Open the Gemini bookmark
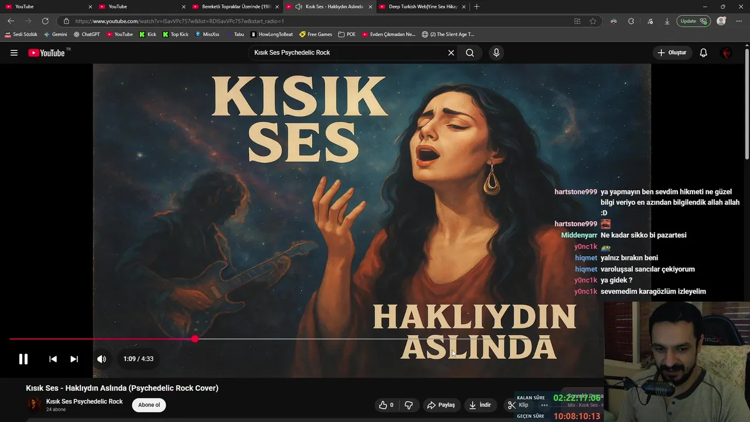The image size is (750, 422). (56, 35)
